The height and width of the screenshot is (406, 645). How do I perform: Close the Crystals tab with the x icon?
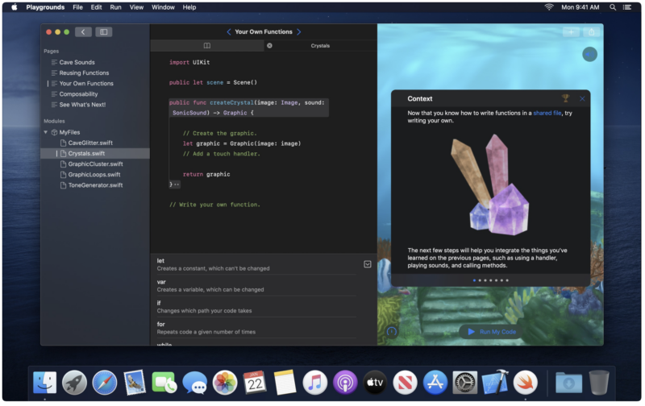pos(269,46)
